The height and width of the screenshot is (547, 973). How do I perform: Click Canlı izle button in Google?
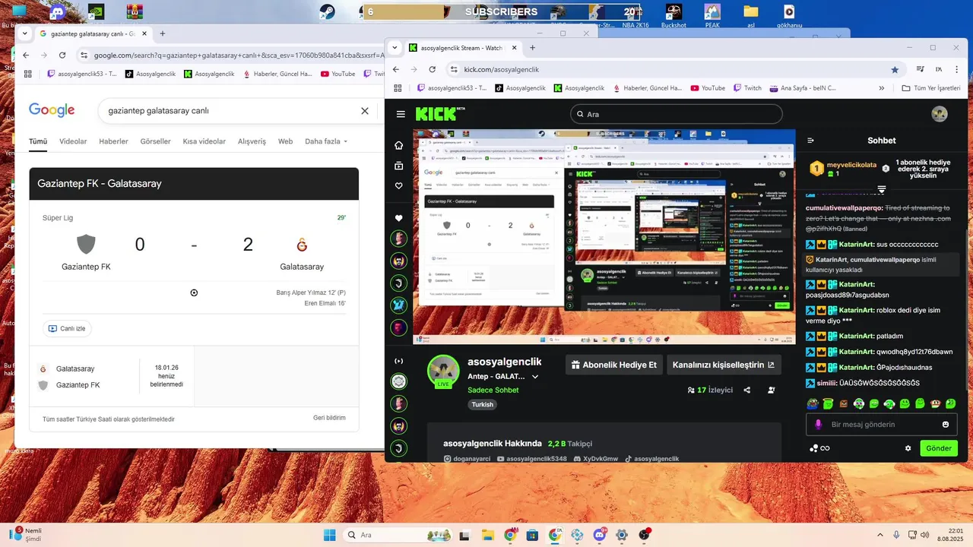[68, 329]
